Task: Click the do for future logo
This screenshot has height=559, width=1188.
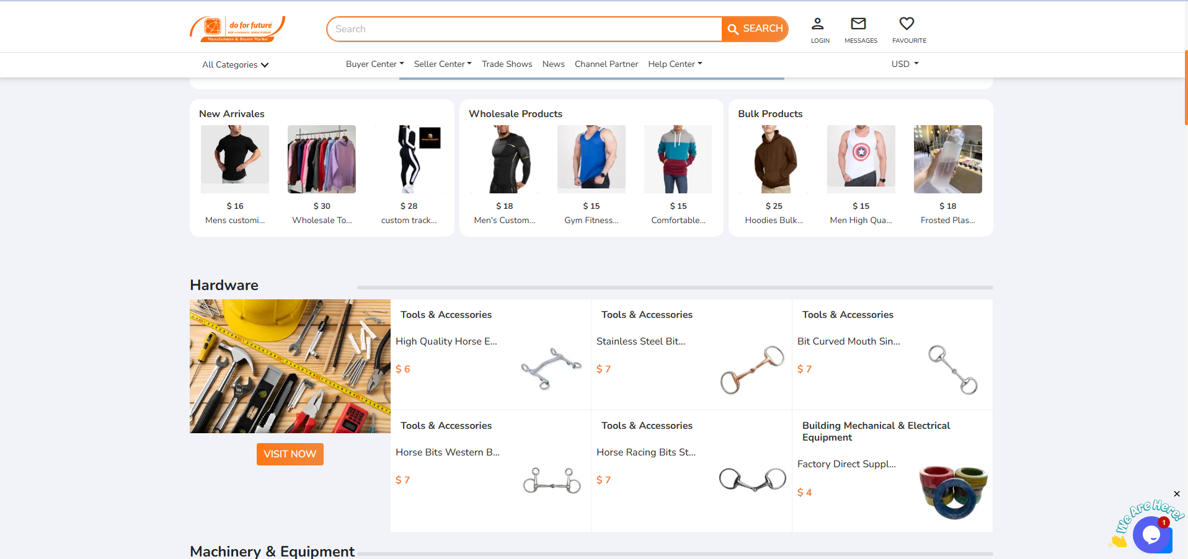Action: [237, 29]
